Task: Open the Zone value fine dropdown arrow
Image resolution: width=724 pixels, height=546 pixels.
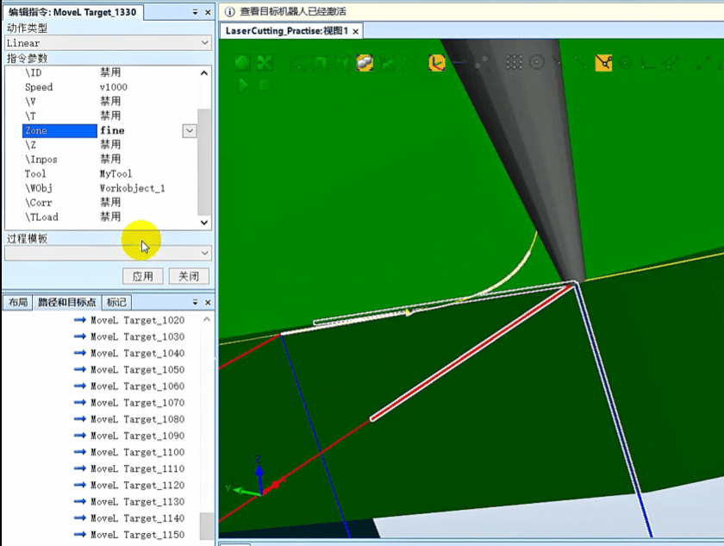Action: pos(190,131)
